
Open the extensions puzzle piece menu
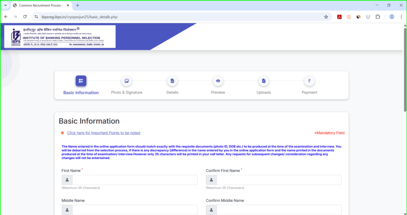click(378, 17)
